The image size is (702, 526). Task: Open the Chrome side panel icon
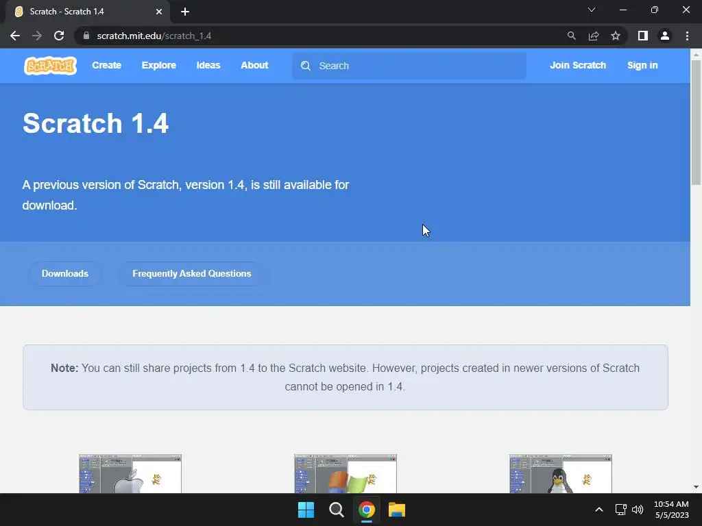pyautogui.click(x=643, y=36)
